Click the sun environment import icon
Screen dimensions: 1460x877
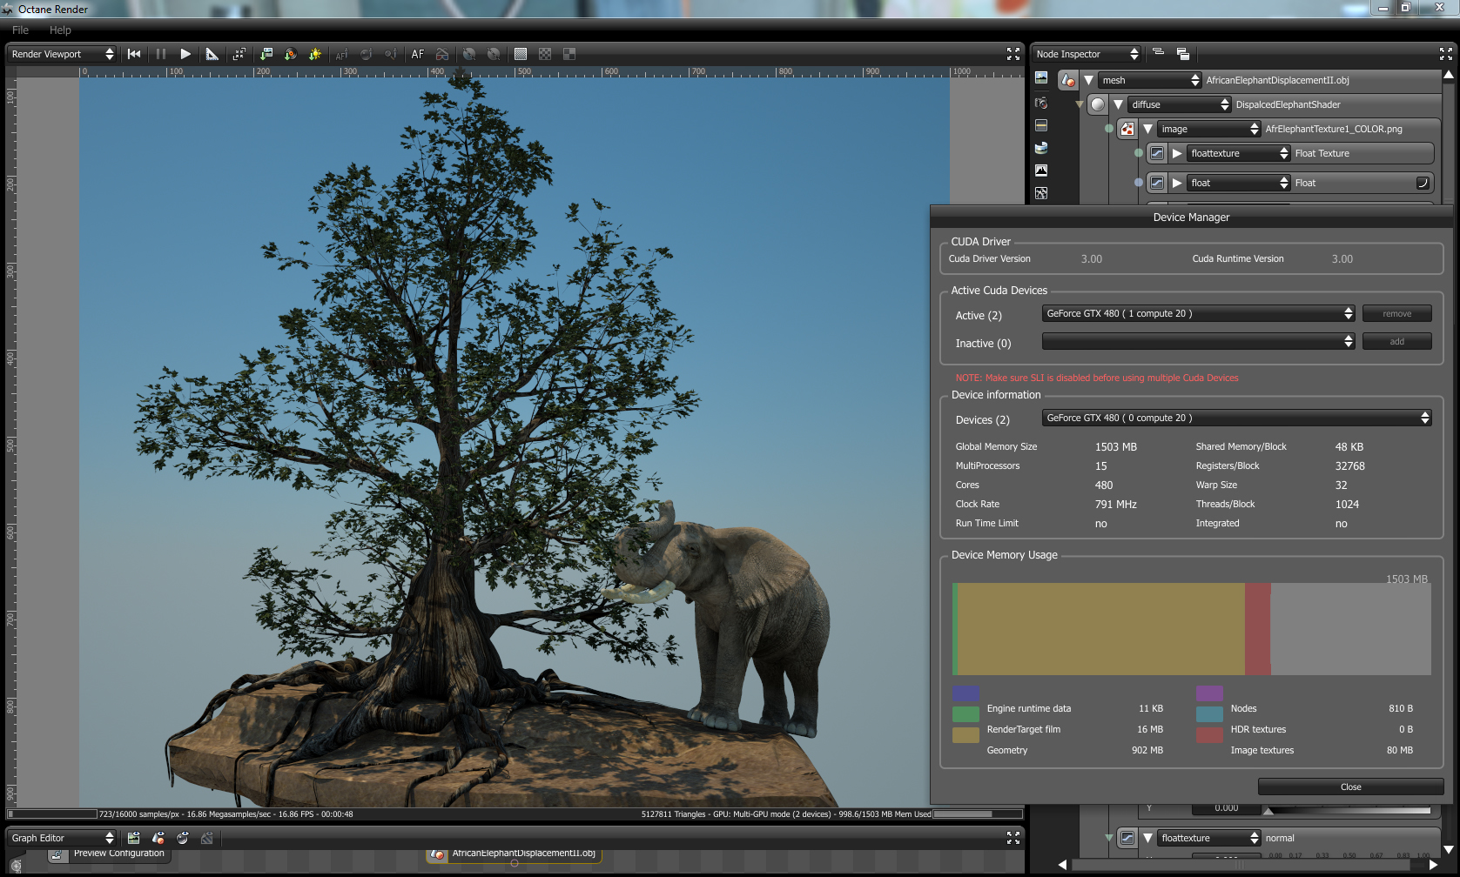315,54
